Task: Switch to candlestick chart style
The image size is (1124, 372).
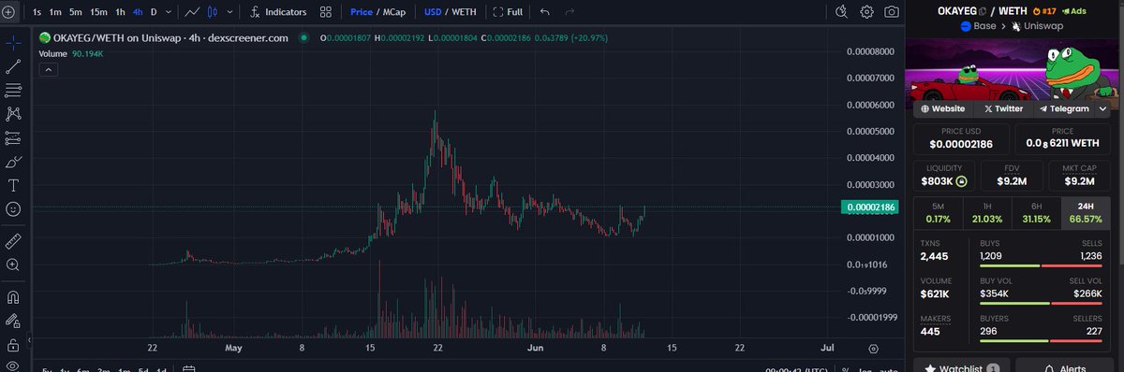Action: (212, 12)
